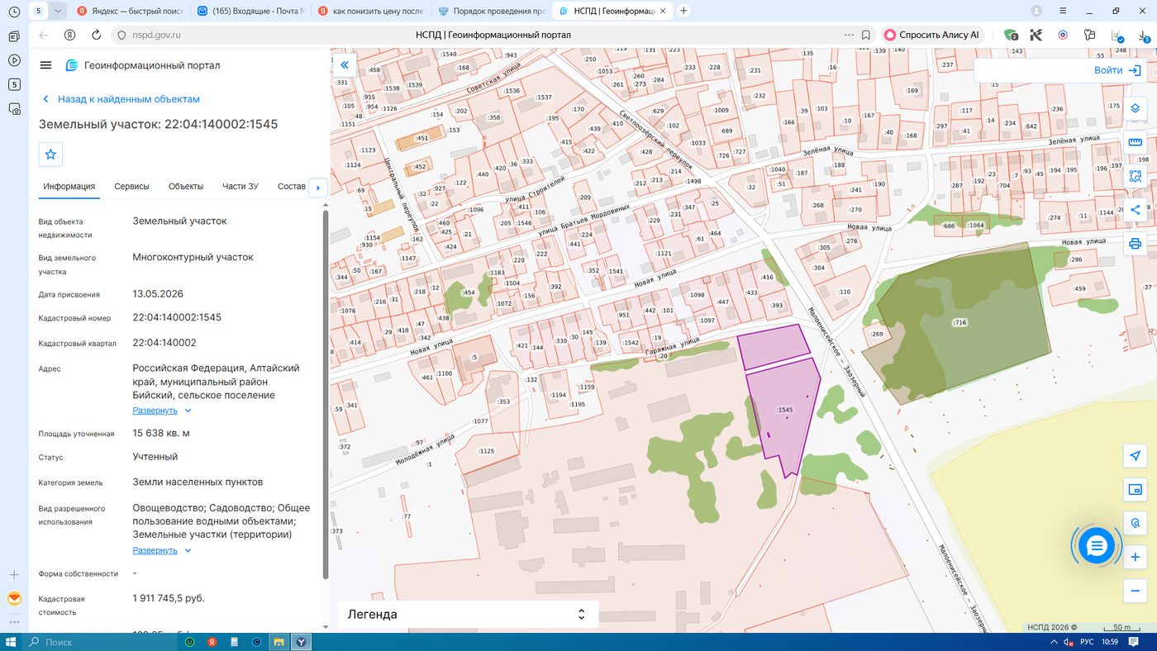Open the hamburger menu of Геоинформационный портал
Screen dimensions: 1157x651
45,65
